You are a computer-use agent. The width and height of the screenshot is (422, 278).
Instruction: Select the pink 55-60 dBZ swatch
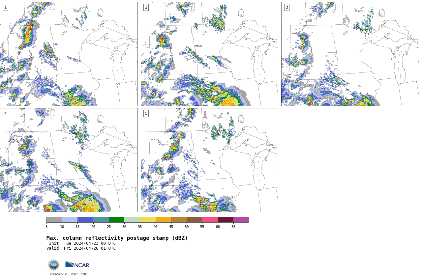[x=210, y=220]
